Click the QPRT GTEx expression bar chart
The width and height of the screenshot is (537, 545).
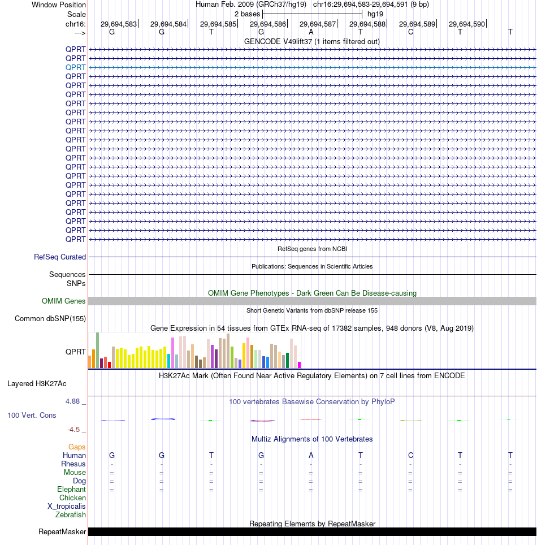[194, 351]
